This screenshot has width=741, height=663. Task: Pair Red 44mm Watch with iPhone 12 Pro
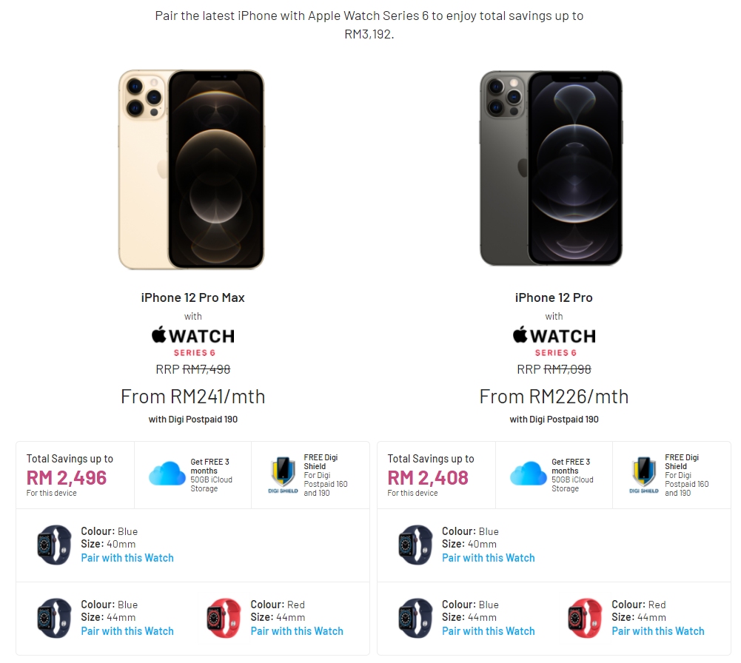pyautogui.click(x=658, y=631)
